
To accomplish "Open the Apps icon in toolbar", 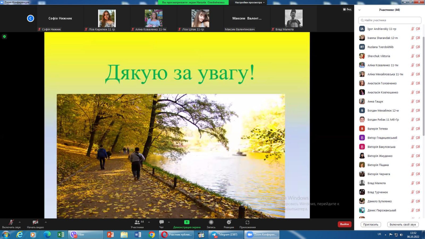I will click(x=248, y=222).
